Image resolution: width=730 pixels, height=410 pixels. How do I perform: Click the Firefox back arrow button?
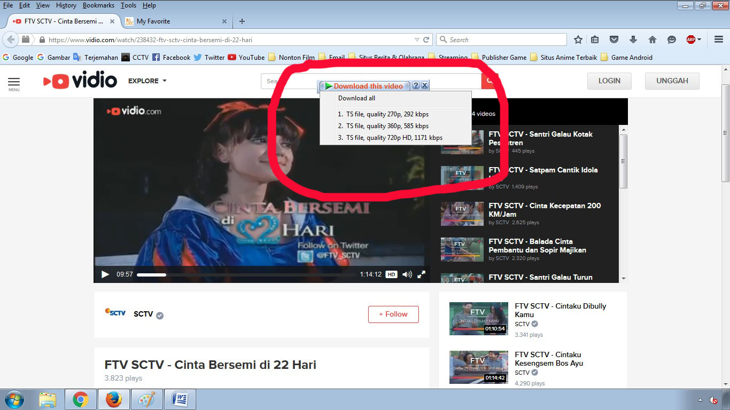click(11, 40)
